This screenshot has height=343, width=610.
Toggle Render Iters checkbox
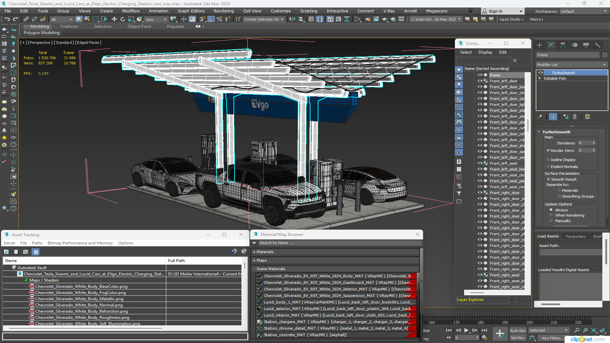coord(548,151)
